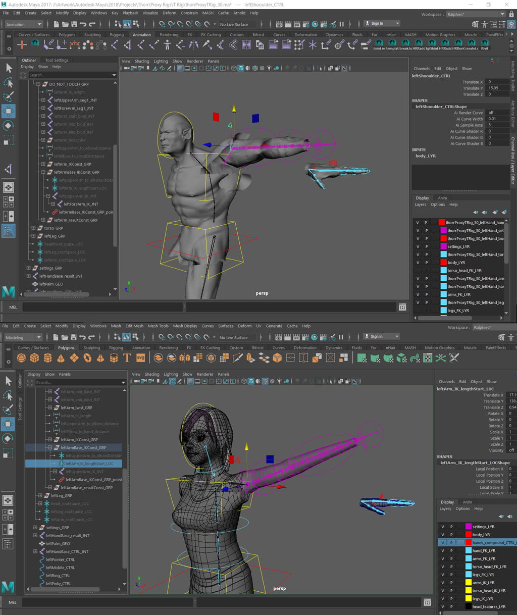The height and width of the screenshot is (615, 517).
Task: Switch to the Tool Settings tab
Action: pyautogui.click(x=57, y=60)
